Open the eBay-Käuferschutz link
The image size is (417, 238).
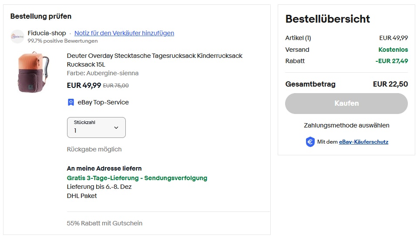click(363, 142)
